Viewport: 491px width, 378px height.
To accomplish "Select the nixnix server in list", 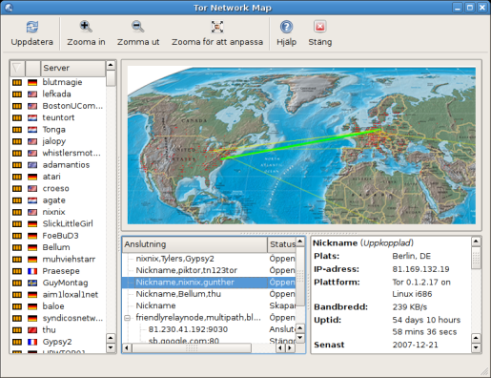I will click(58, 212).
